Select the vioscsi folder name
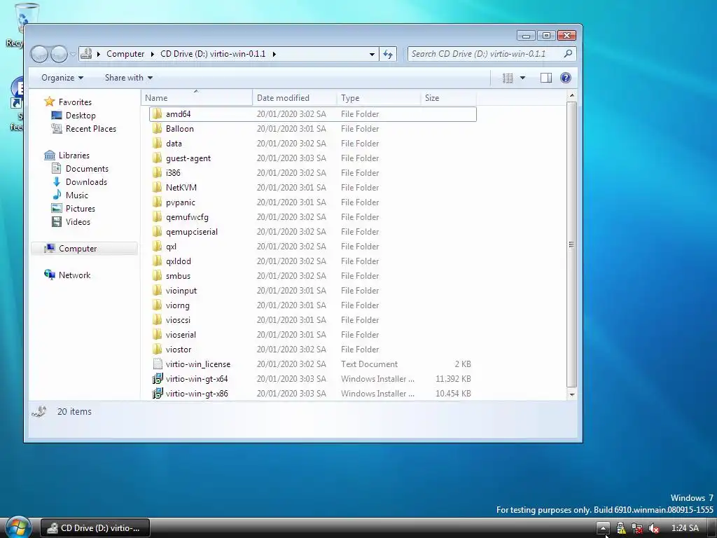Viewport: 717px width, 538px height. (178, 319)
